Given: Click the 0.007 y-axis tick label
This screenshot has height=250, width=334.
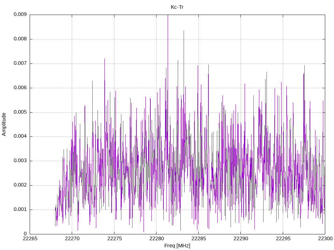Looking at the screenshot, I should tap(20, 63).
